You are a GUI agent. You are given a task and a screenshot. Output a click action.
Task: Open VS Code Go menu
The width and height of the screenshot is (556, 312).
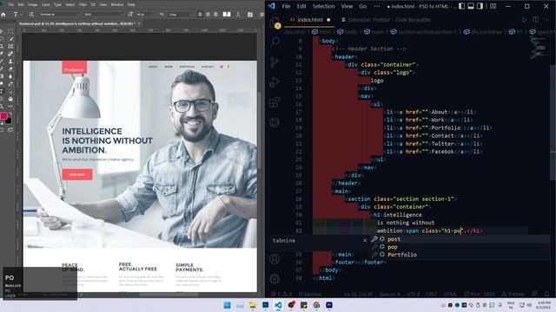pyautogui.click(x=363, y=6)
